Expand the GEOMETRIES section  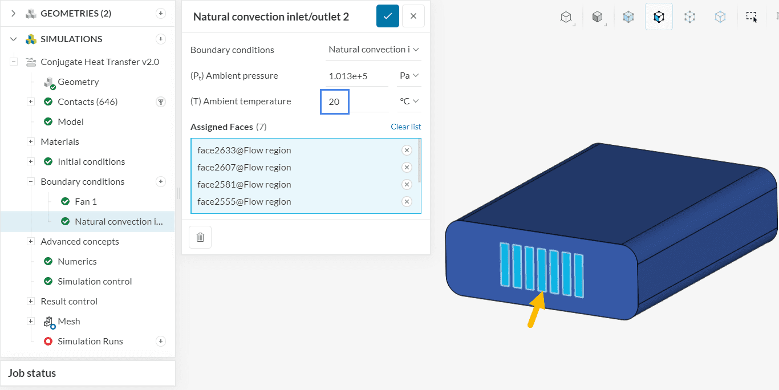pyautogui.click(x=14, y=13)
